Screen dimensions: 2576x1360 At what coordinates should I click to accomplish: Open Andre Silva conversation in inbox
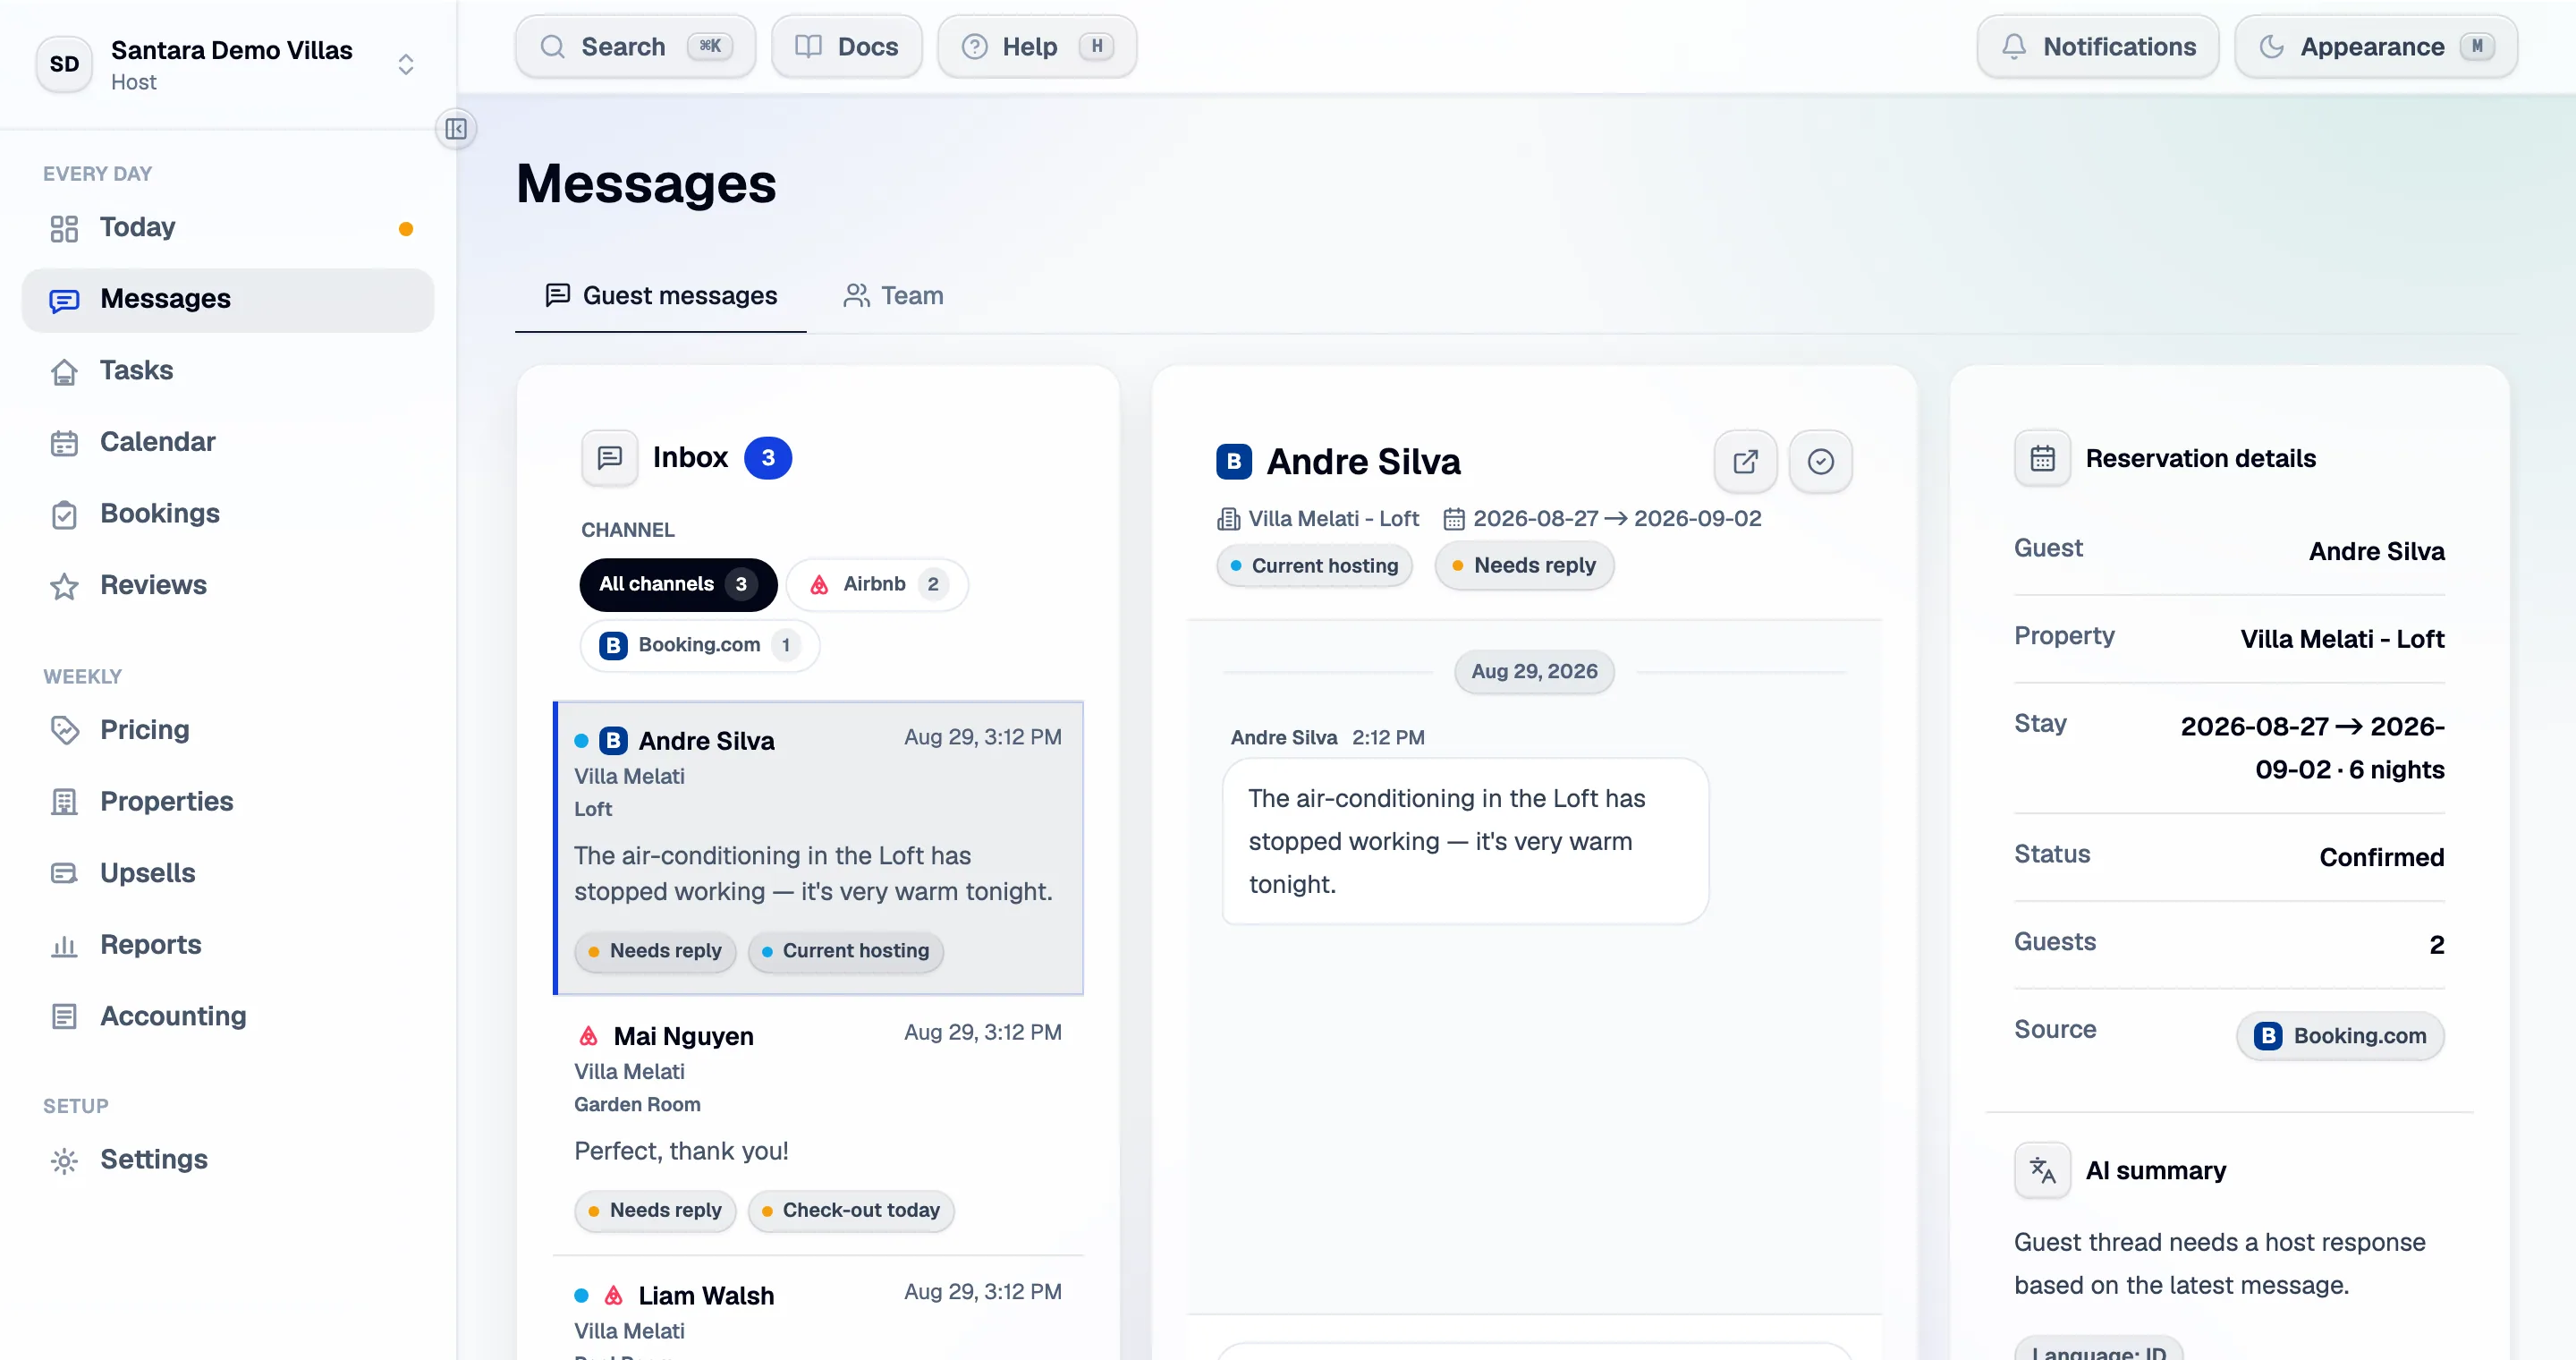[x=819, y=848]
